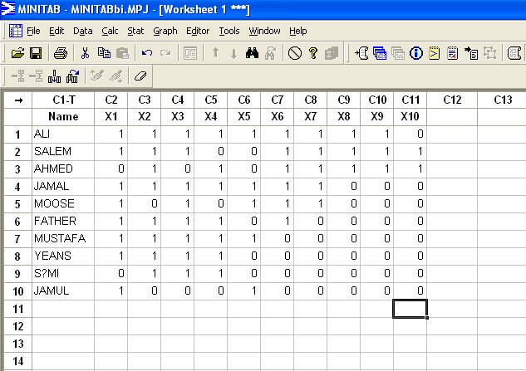Cut selected cells with the scissors icon

[x=85, y=53]
